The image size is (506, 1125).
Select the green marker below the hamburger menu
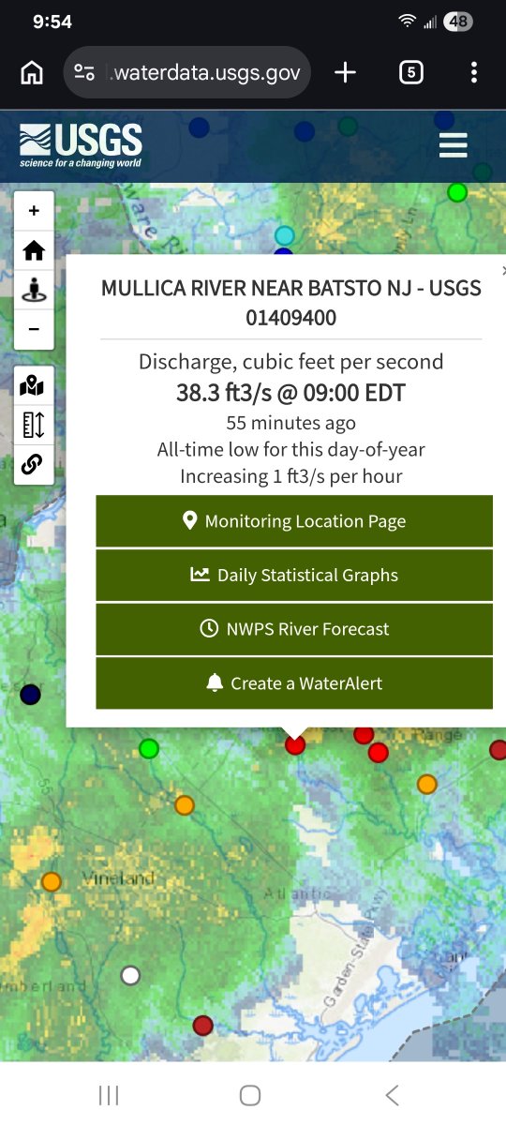(457, 192)
